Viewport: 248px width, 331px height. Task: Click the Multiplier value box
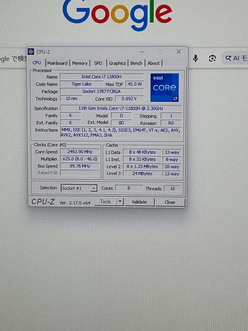click(80, 159)
